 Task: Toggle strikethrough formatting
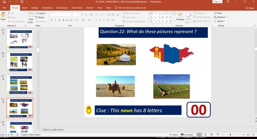67,20
